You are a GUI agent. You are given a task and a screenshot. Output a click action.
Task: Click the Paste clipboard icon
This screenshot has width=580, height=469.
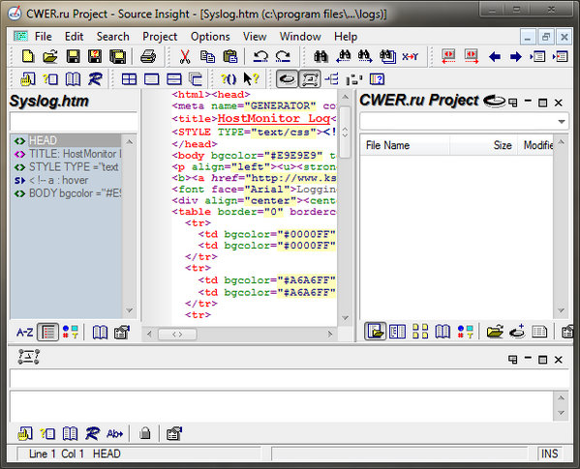pos(230,56)
